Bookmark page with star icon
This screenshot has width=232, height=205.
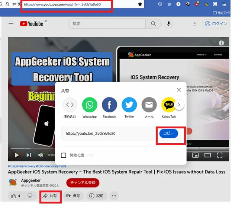click(140, 4)
